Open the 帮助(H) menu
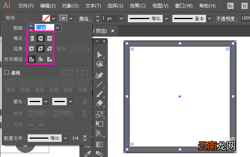This screenshot has width=250, height=157. click(207, 6)
